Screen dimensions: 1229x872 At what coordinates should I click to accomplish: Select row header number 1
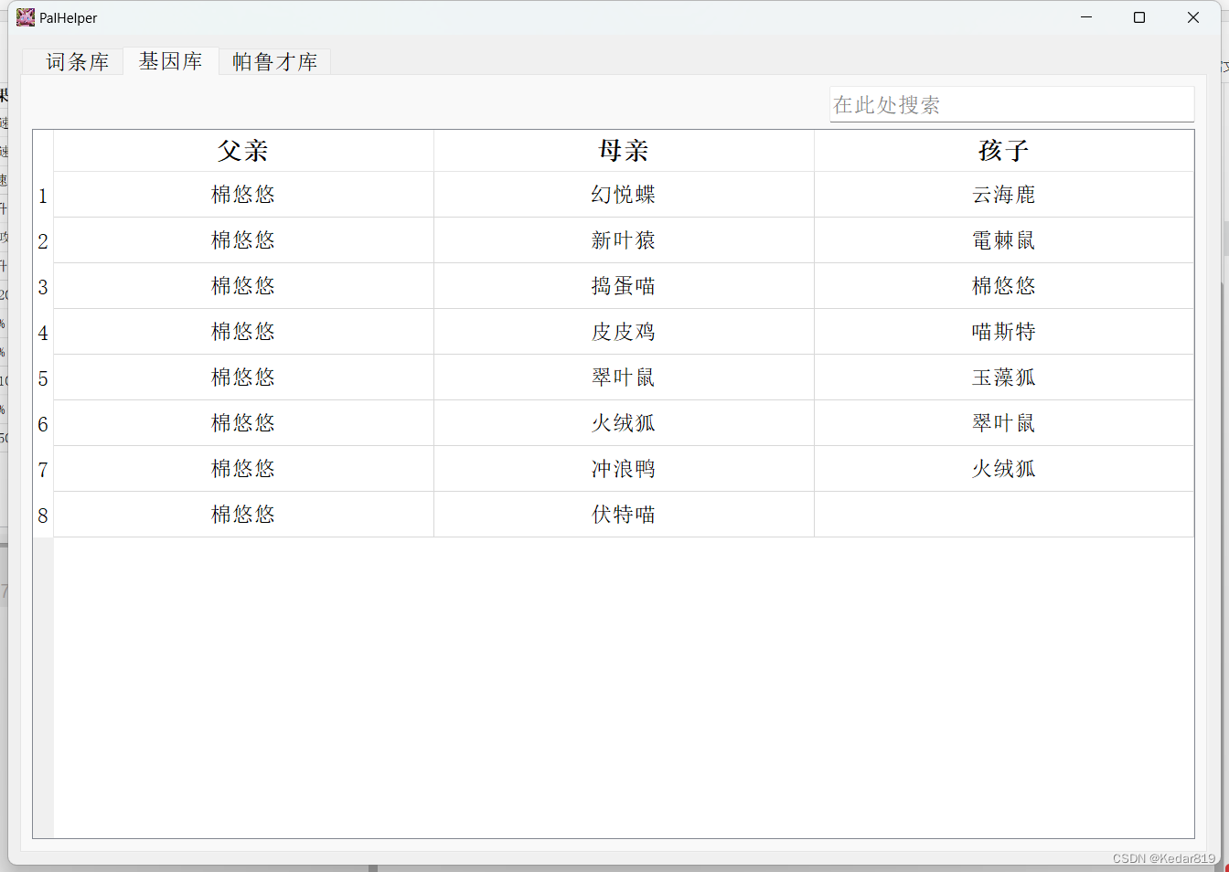coord(43,195)
